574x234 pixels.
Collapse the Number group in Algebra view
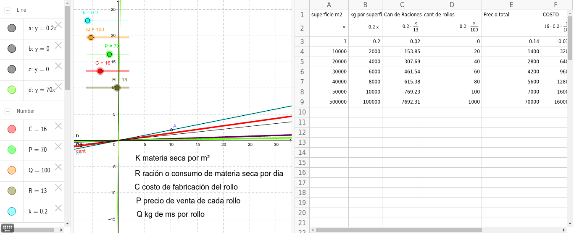[8, 111]
